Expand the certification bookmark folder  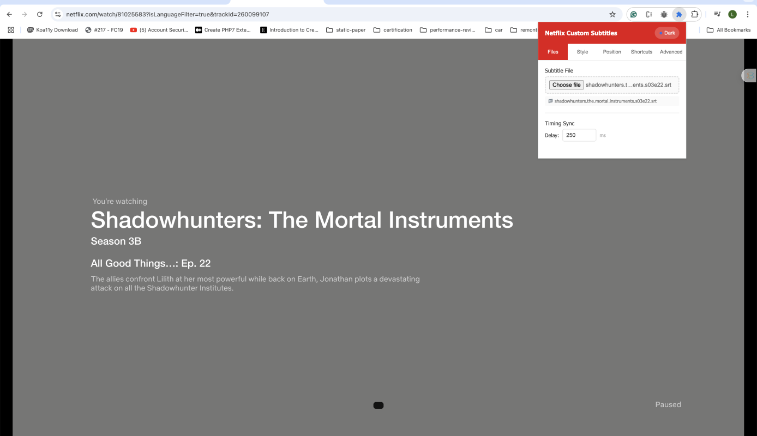[393, 30]
